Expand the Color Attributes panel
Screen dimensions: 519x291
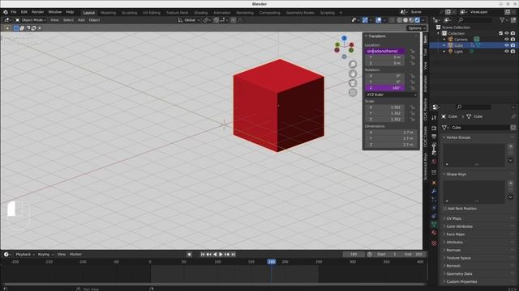click(459, 226)
